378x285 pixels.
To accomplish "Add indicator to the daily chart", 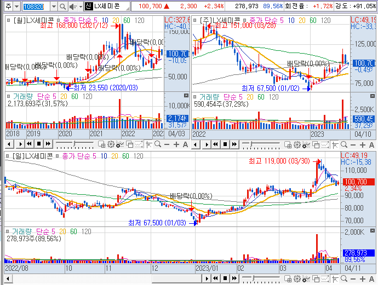I will pyautogui.click(x=306, y=279).
